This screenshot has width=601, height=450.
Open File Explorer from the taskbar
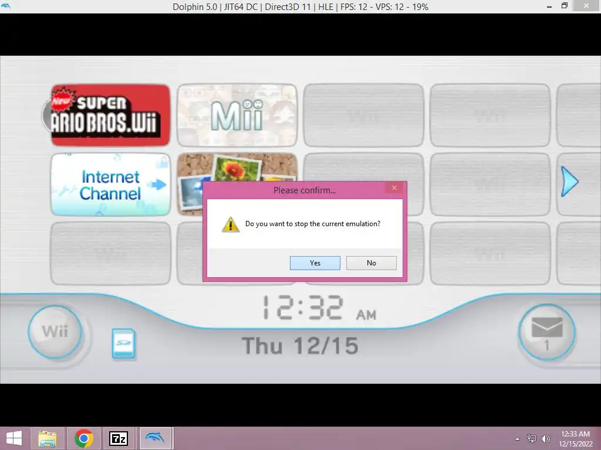48,438
